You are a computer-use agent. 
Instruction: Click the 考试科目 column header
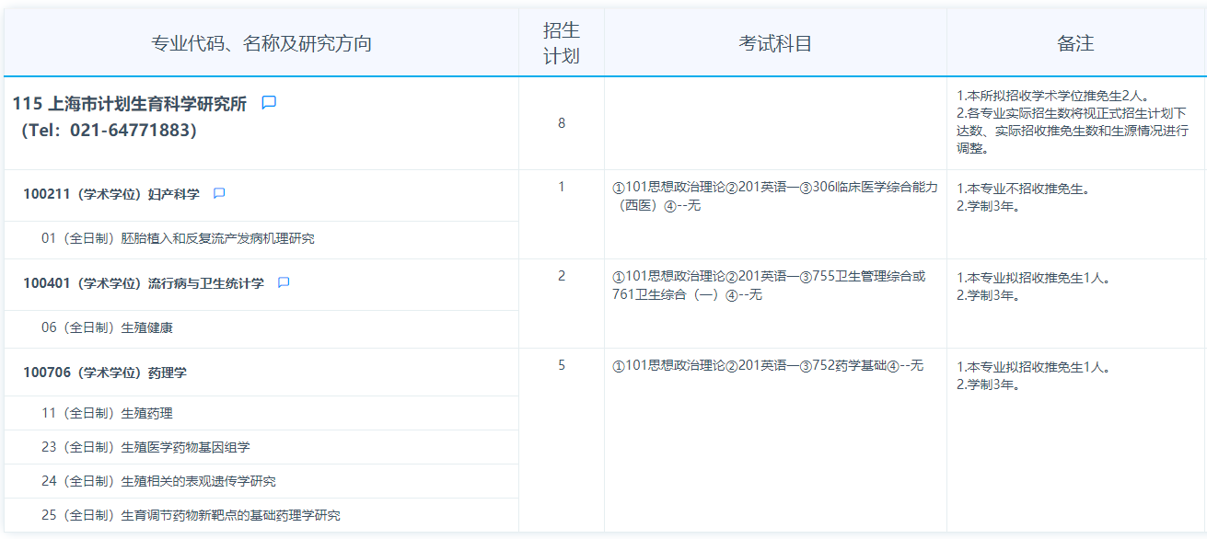click(775, 44)
